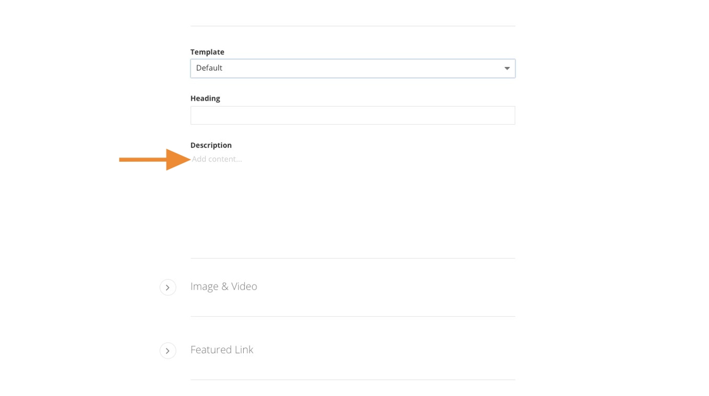The height and width of the screenshot is (396, 709).
Task: Click the Template dropdown caret arrow
Action: [506, 68]
